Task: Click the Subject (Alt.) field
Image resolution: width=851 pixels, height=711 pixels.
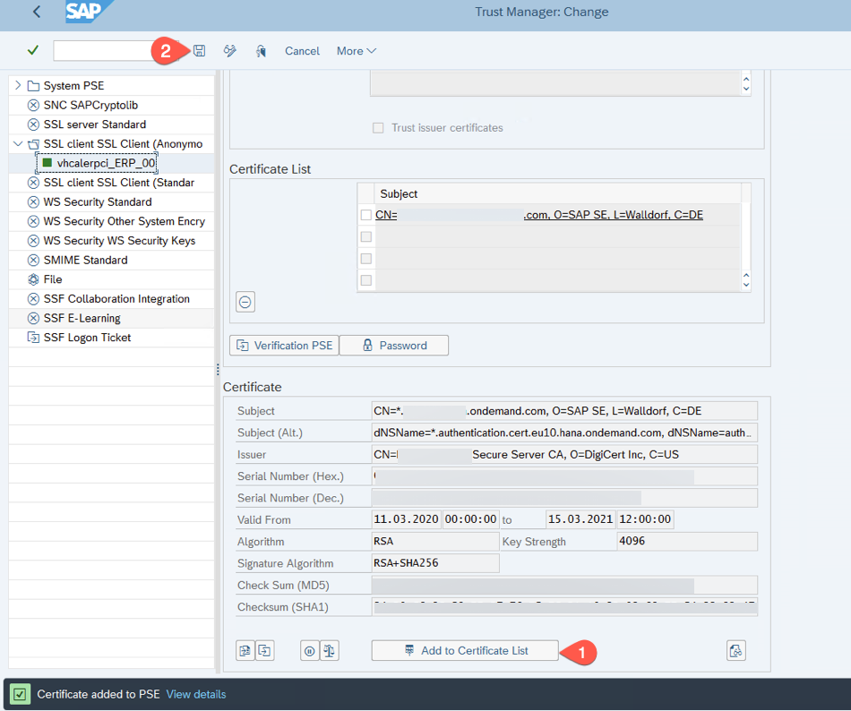Action: 564,433
